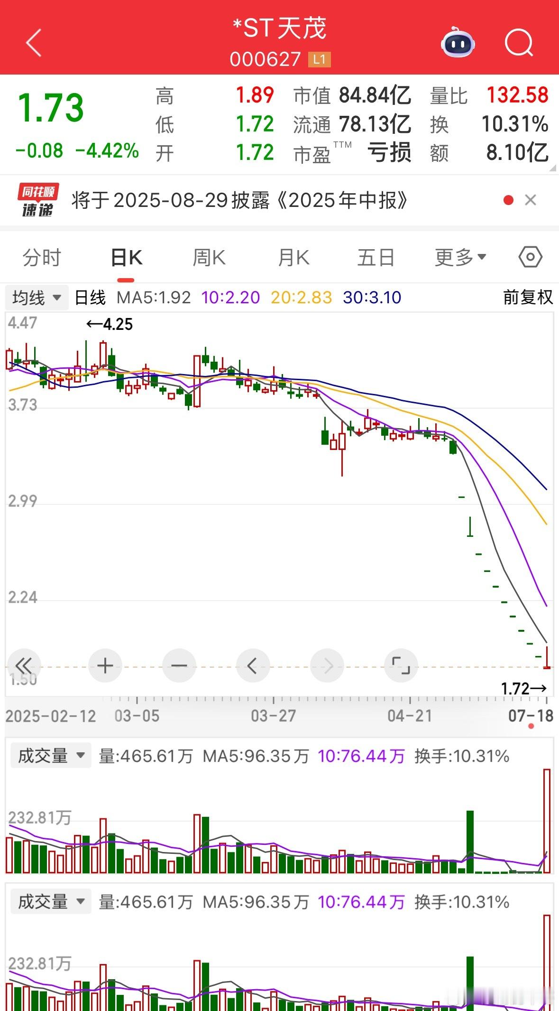Tap the high price 1.89
The image size is (559, 1011).
pyautogui.click(x=255, y=95)
